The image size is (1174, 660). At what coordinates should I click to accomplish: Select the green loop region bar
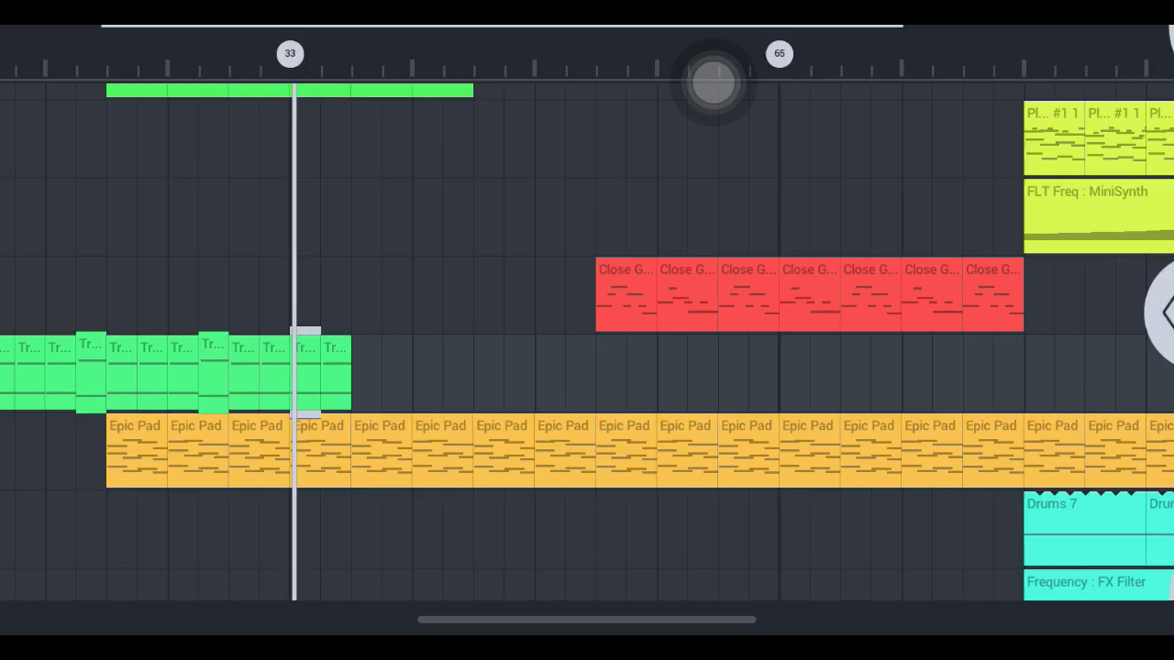point(290,90)
